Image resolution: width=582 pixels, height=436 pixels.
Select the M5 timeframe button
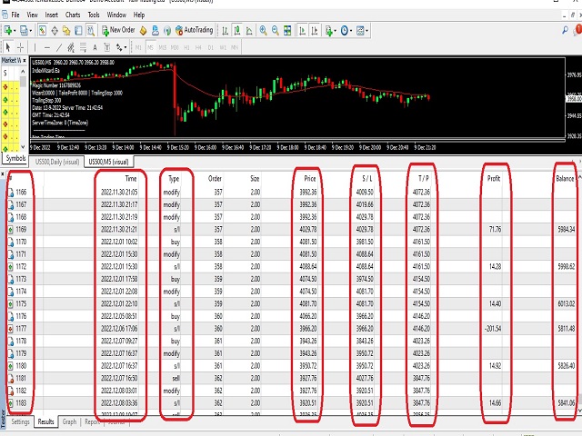(150, 47)
